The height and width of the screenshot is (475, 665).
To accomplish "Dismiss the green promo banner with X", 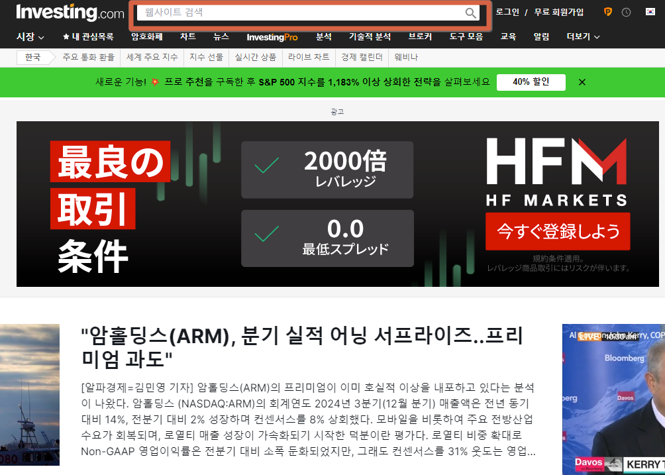I will 582,82.
